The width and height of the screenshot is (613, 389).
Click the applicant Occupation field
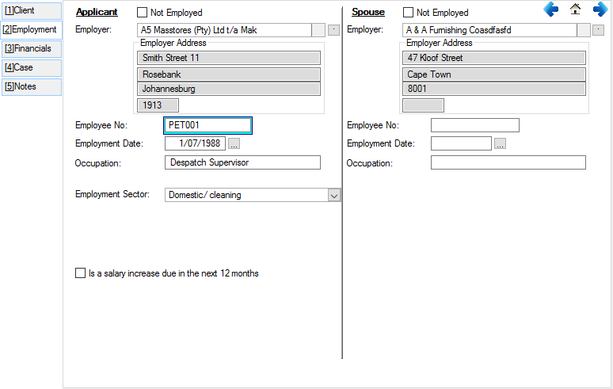coord(242,162)
